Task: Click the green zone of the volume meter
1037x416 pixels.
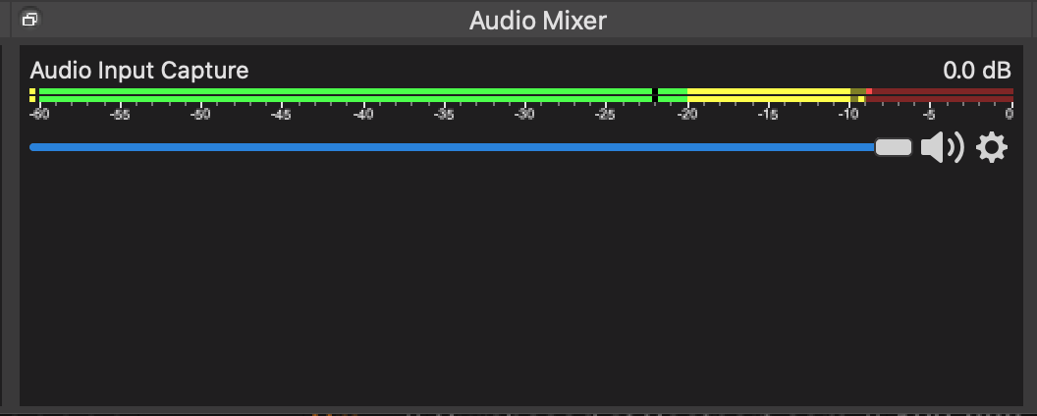Action: click(344, 94)
